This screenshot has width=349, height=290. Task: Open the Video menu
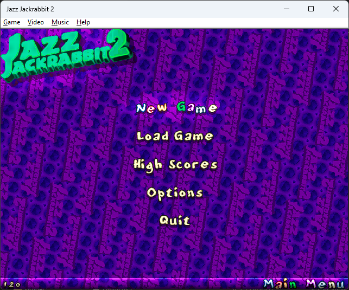click(x=36, y=22)
